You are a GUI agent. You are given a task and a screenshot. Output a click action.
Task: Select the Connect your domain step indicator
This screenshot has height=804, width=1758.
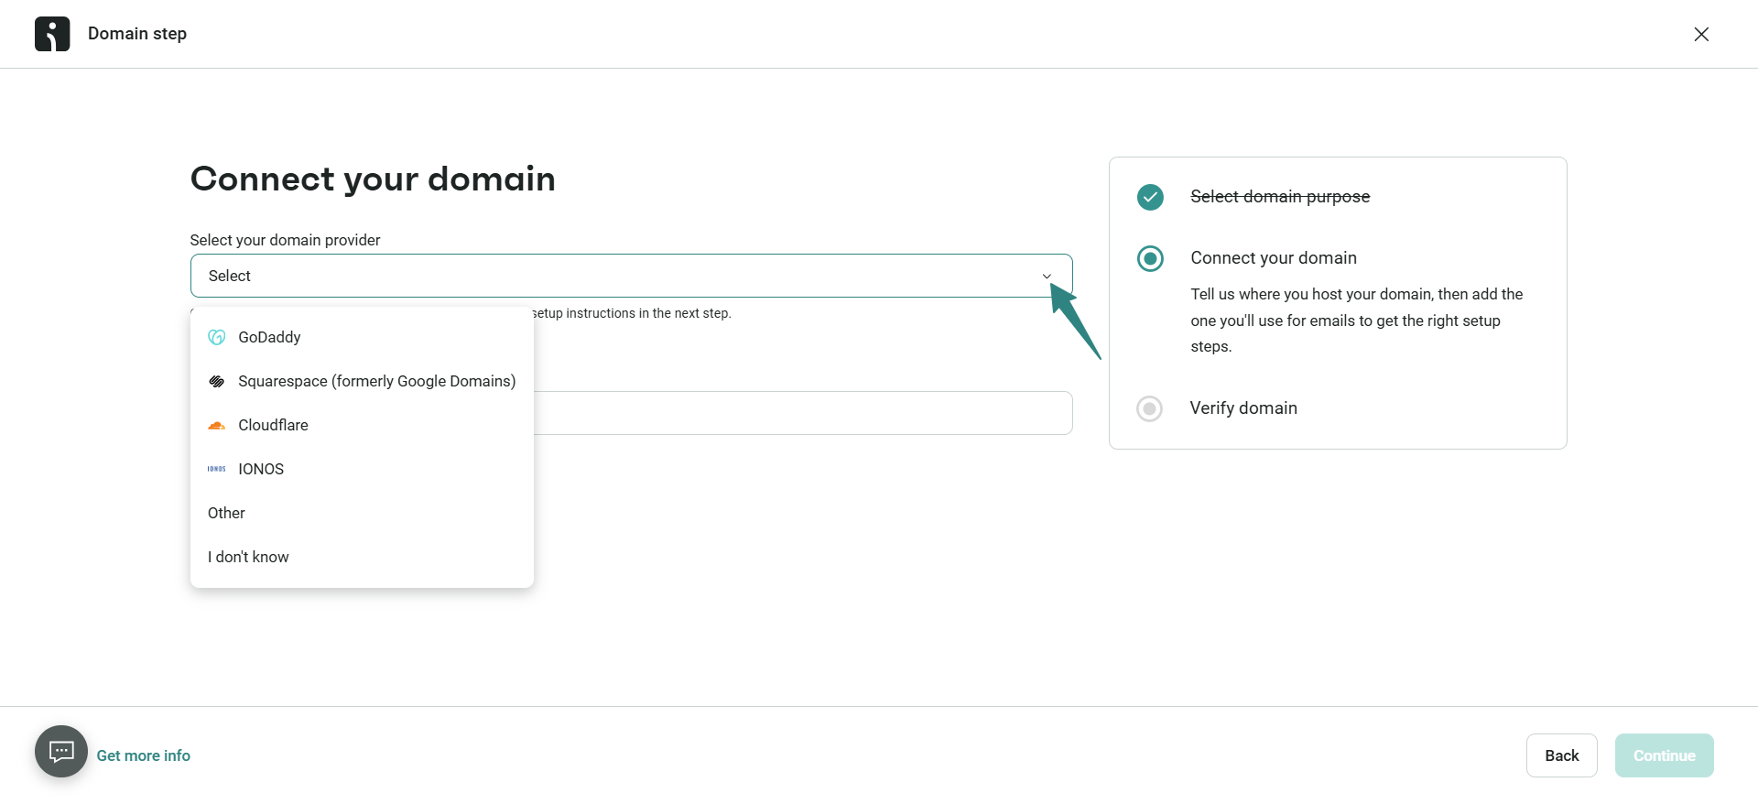point(1150,258)
